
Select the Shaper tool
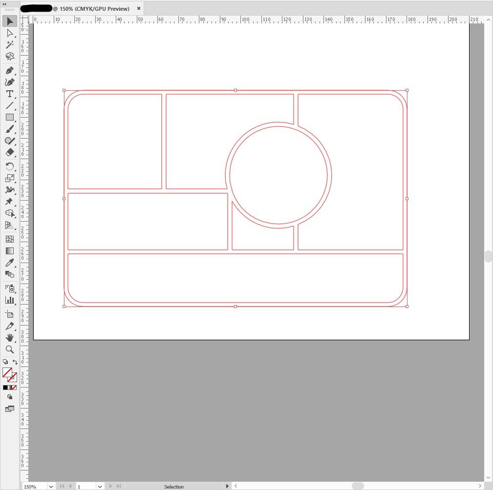pyautogui.click(x=10, y=141)
